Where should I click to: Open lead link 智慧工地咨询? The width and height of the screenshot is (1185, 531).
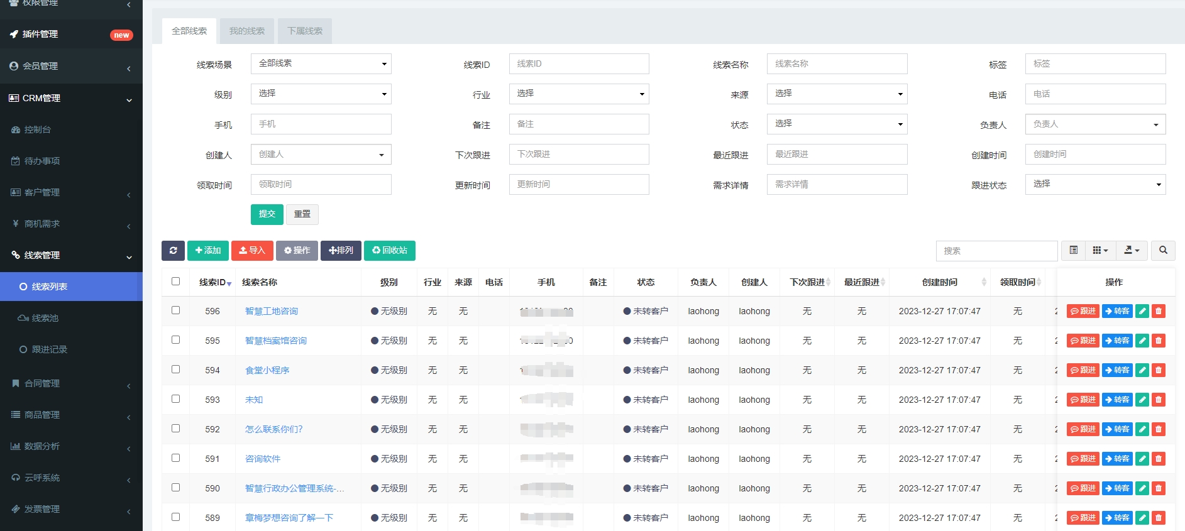tap(272, 311)
